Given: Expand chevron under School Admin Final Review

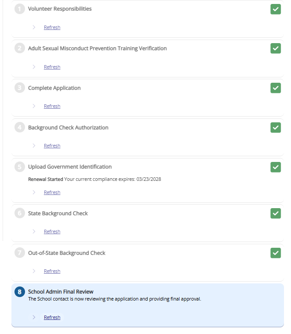Looking at the screenshot, I should click(34, 317).
